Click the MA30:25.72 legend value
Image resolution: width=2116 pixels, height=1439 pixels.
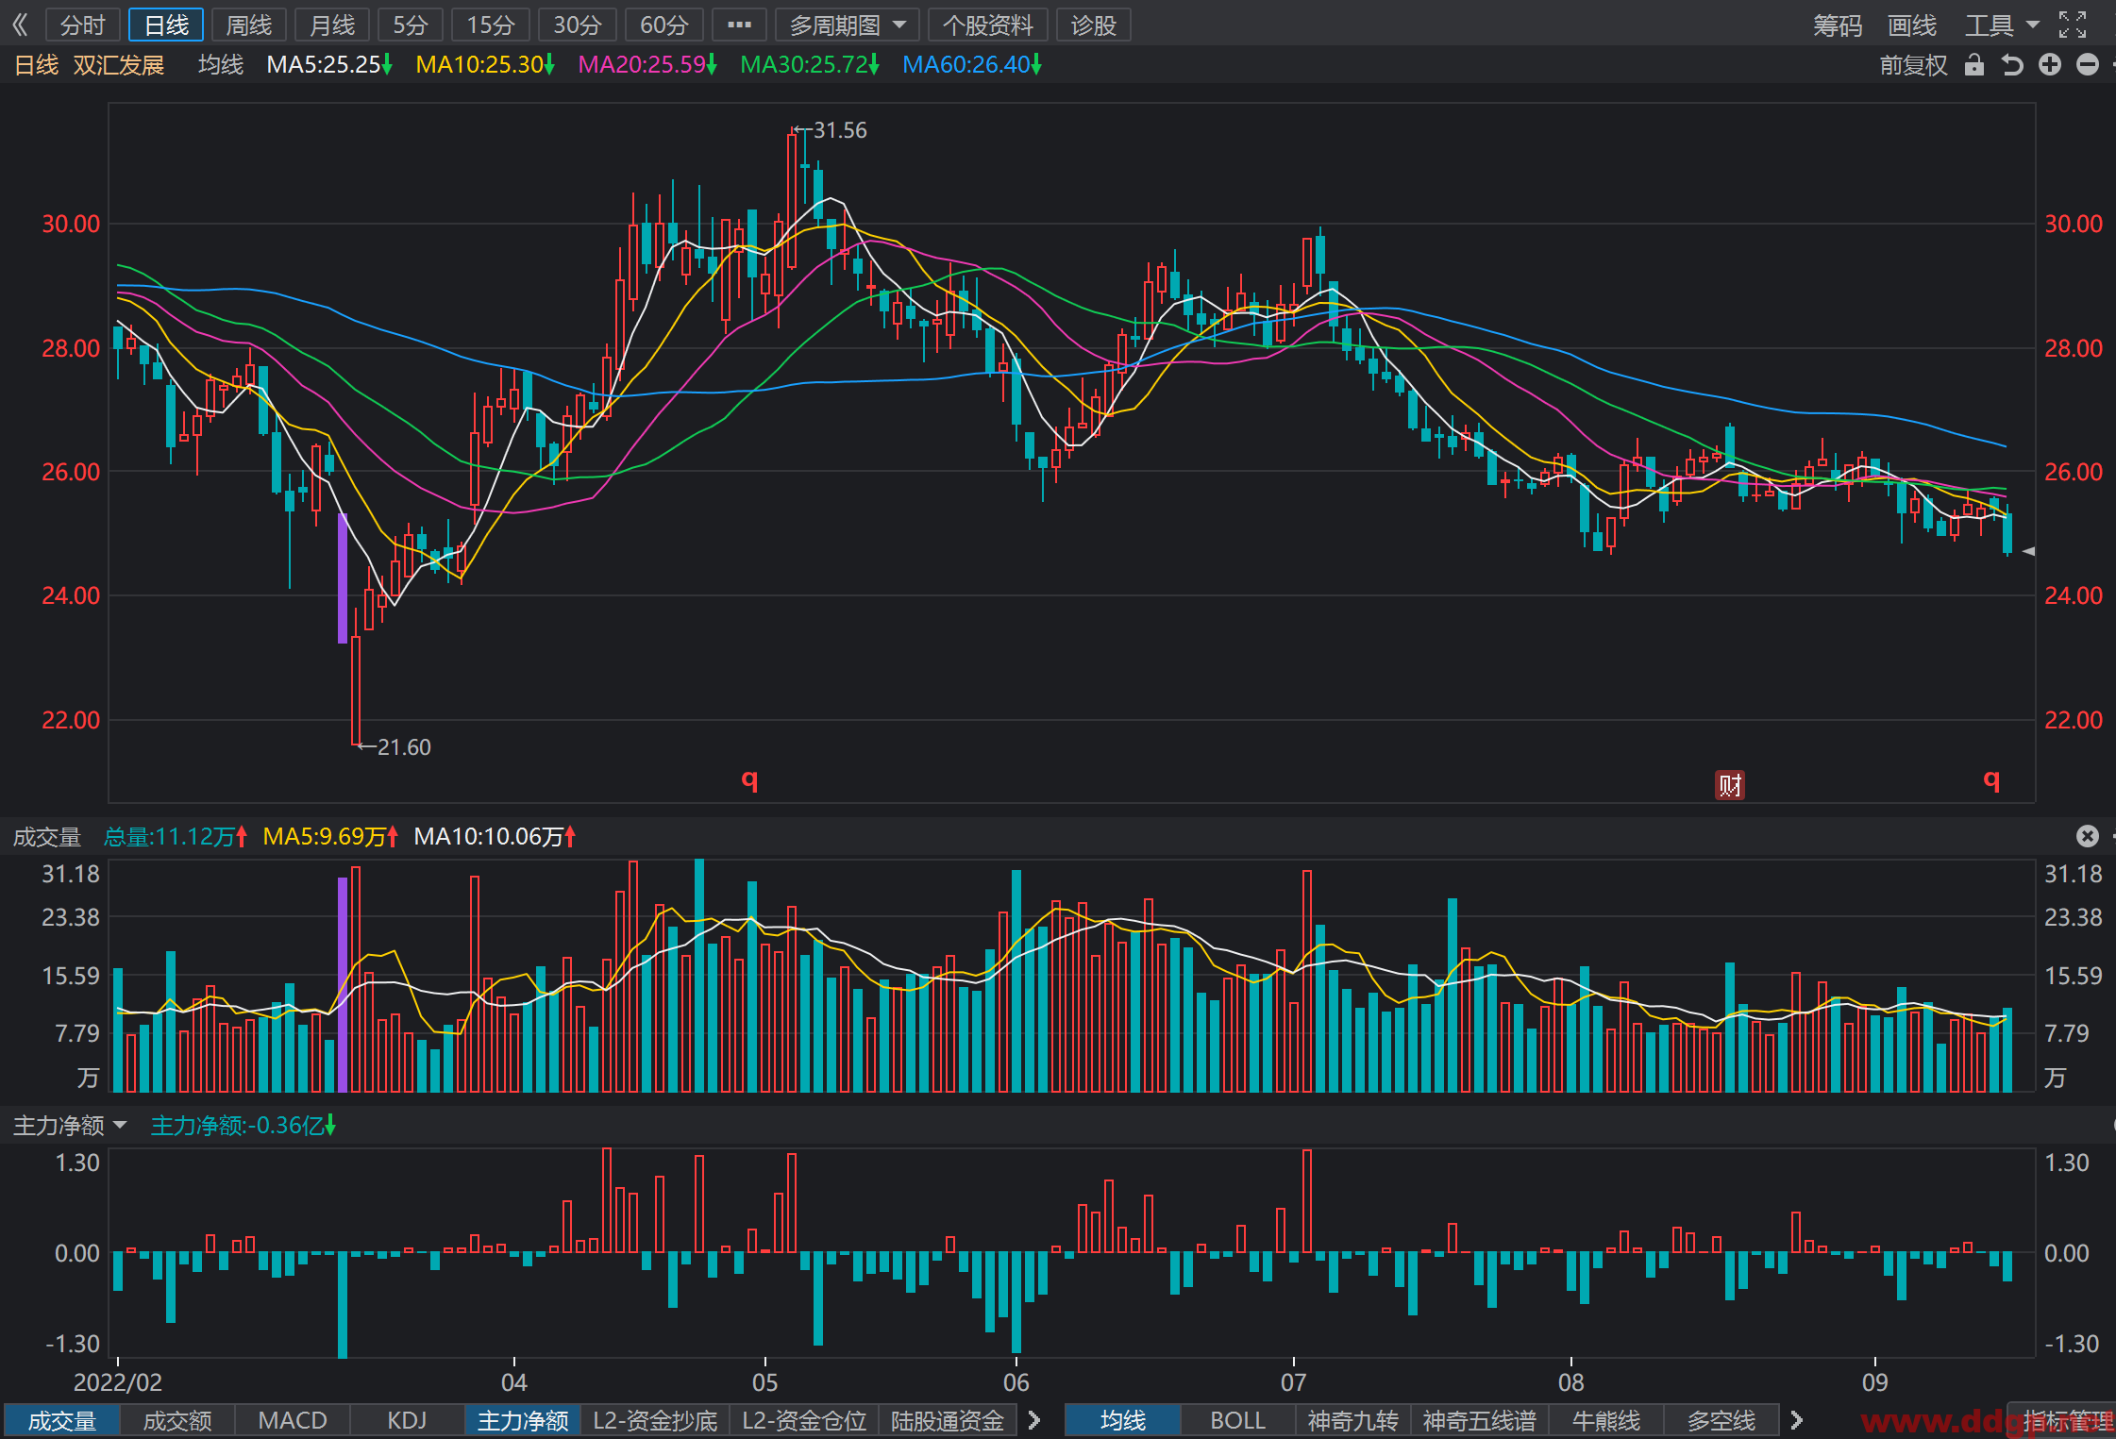click(x=810, y=64)
